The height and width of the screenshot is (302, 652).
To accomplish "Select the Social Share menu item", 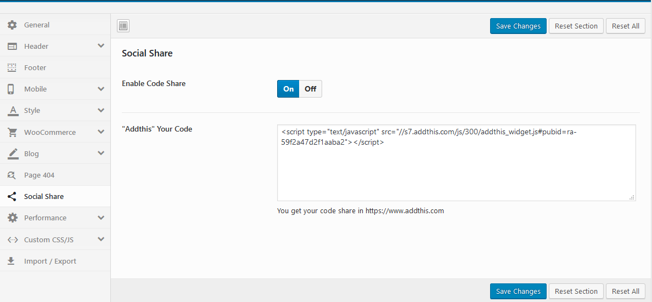I will pyautogui.click(x=55, y=196).
